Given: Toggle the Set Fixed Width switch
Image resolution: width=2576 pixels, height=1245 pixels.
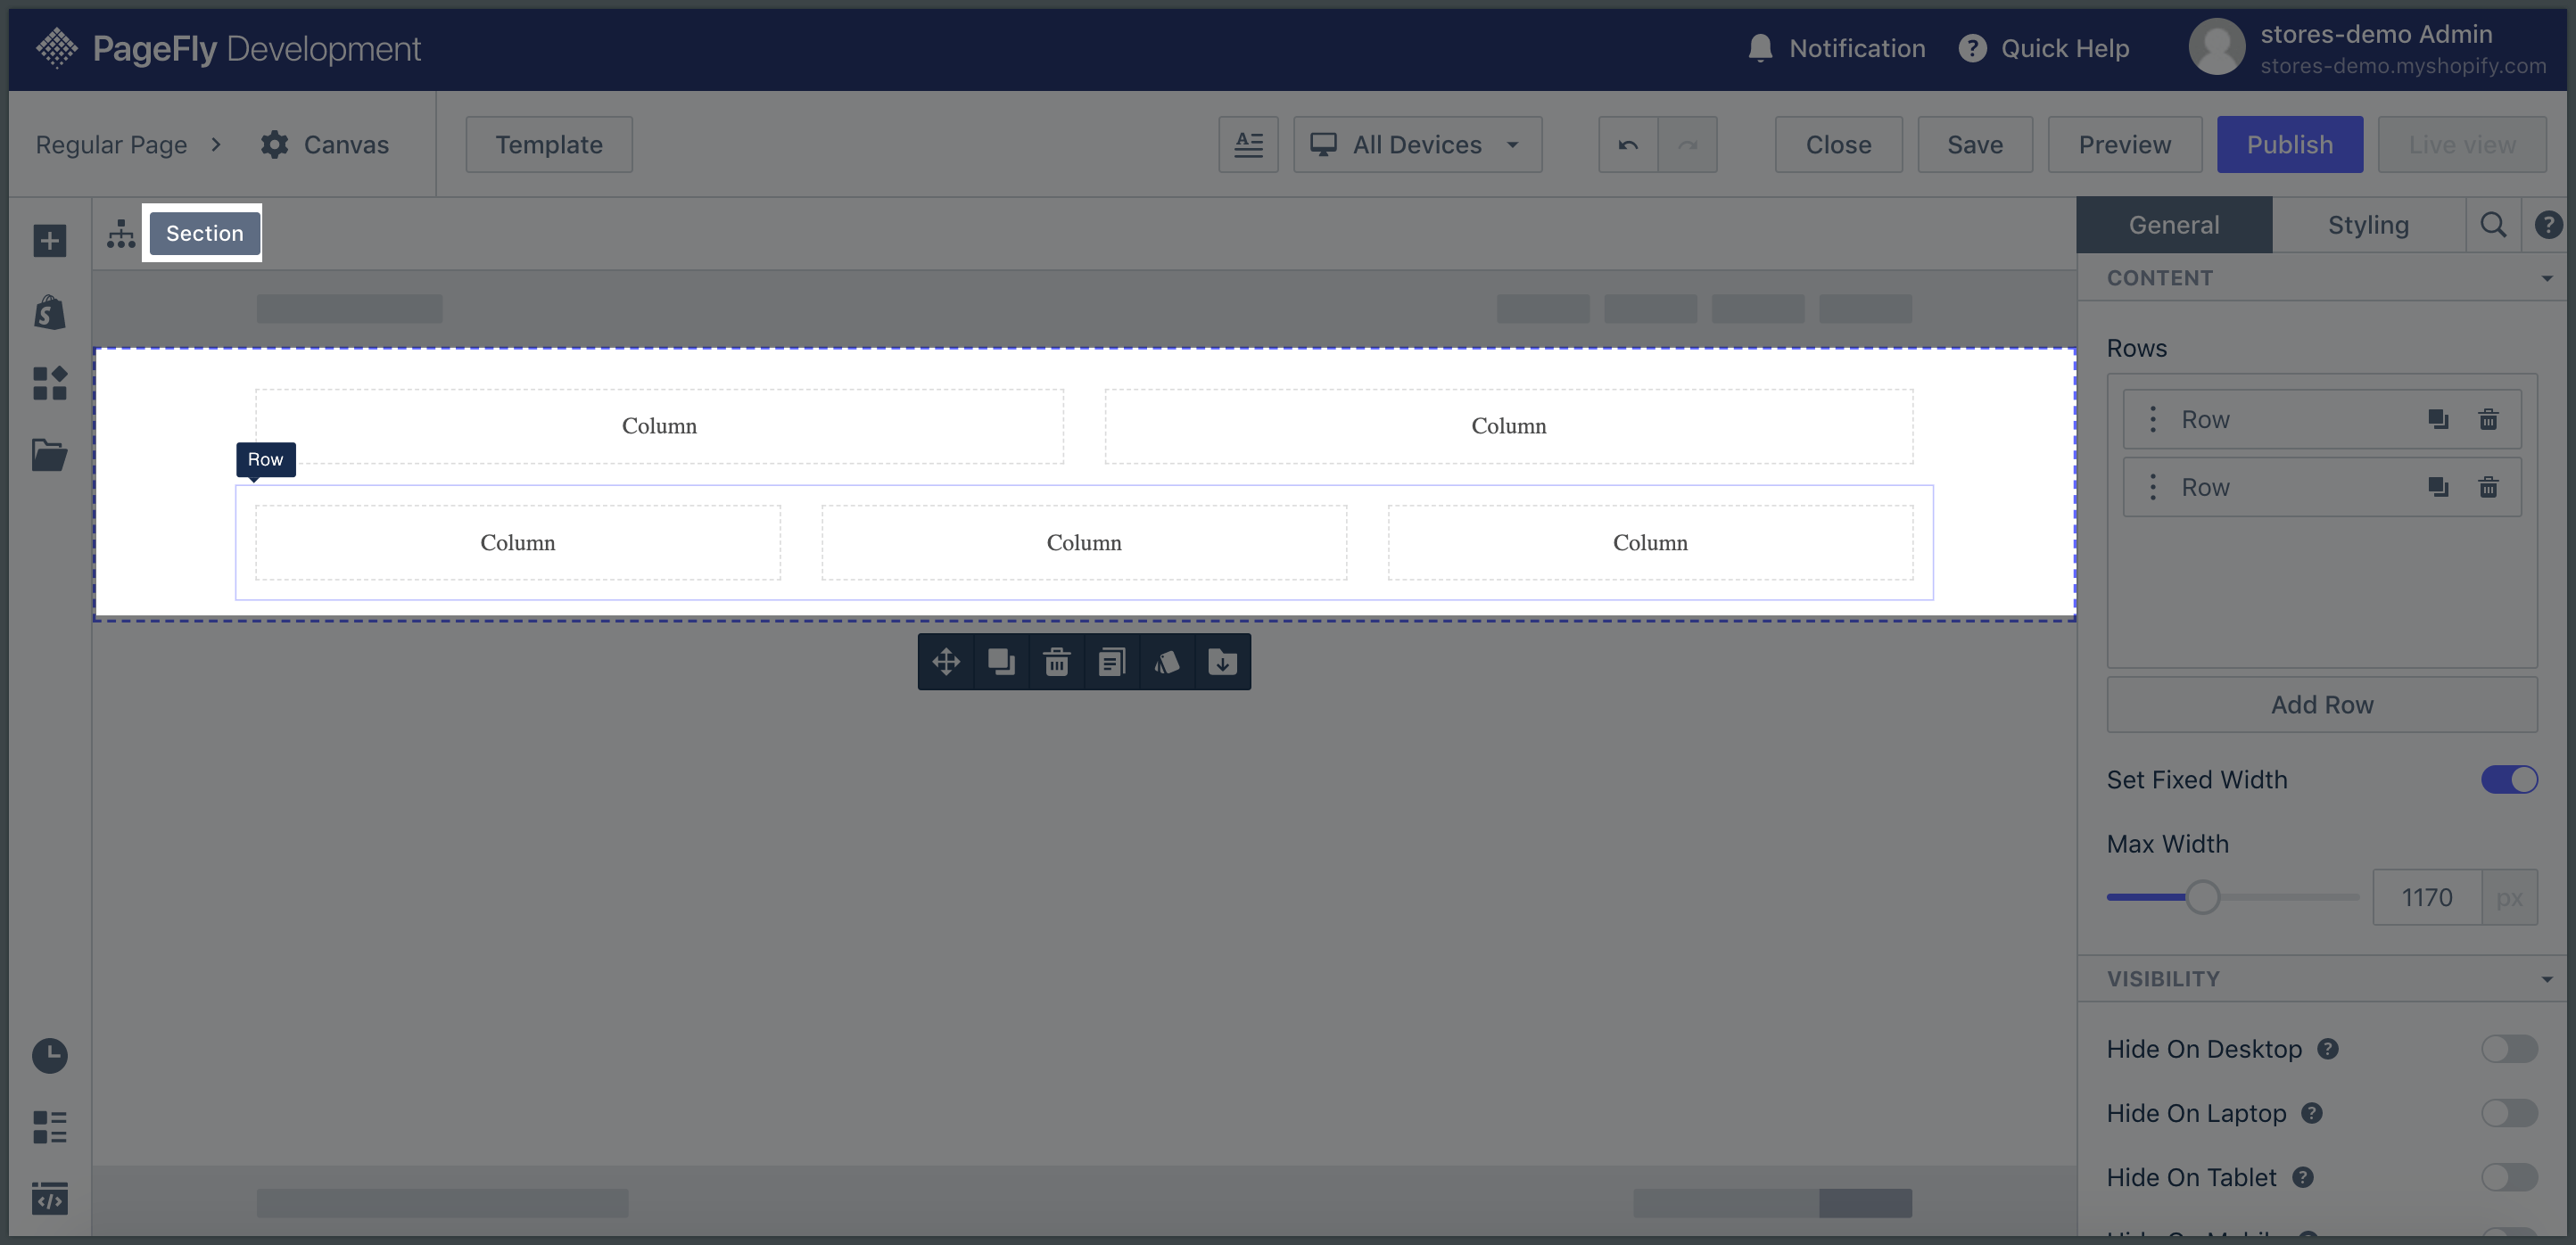Looking at the screenshot, I should point(2509,779).
